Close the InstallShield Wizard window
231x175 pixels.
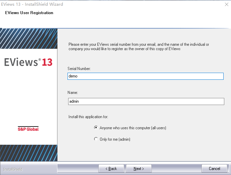pyautogui.click(x=227, y=4)
